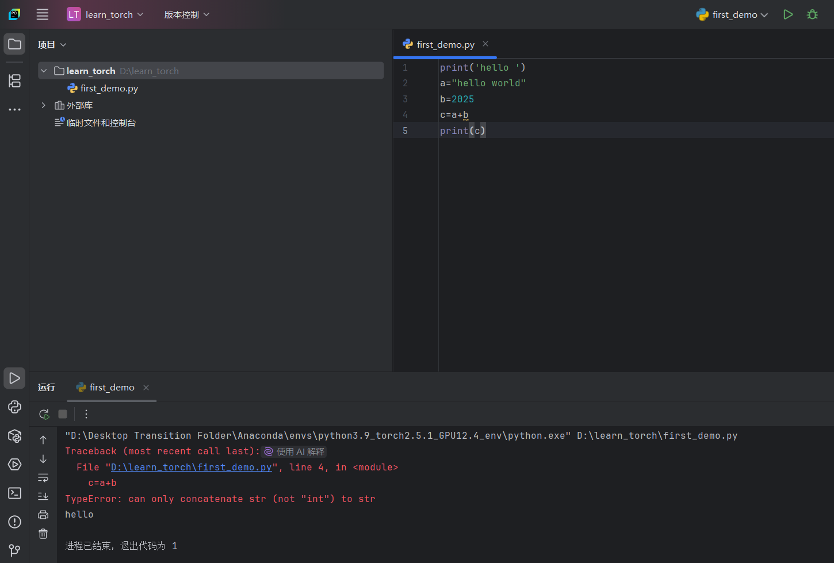The width and height of the screenshot is (834, 563).
Task: Open the Terminal tool window
Action: (14, 493)
